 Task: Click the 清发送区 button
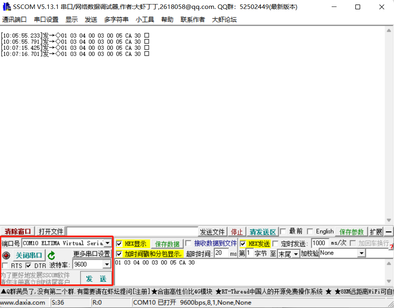[x=262, y=232]
